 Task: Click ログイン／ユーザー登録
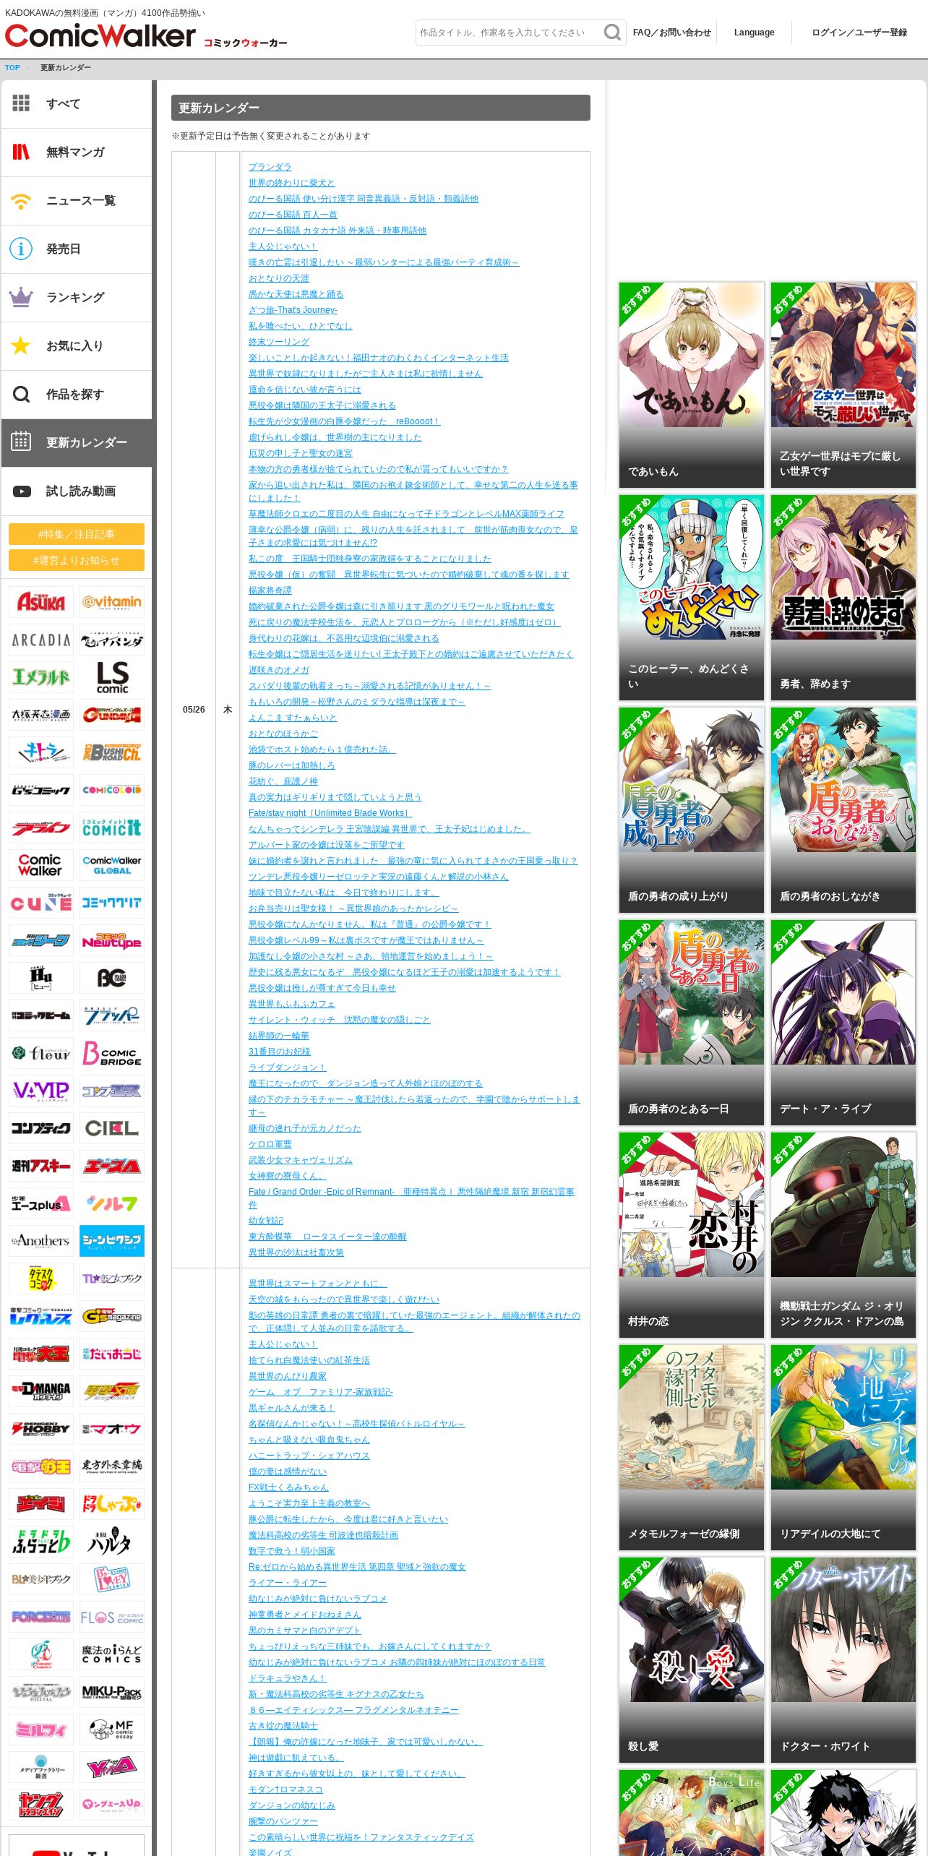pyautogui.click(x=859, y=33)
